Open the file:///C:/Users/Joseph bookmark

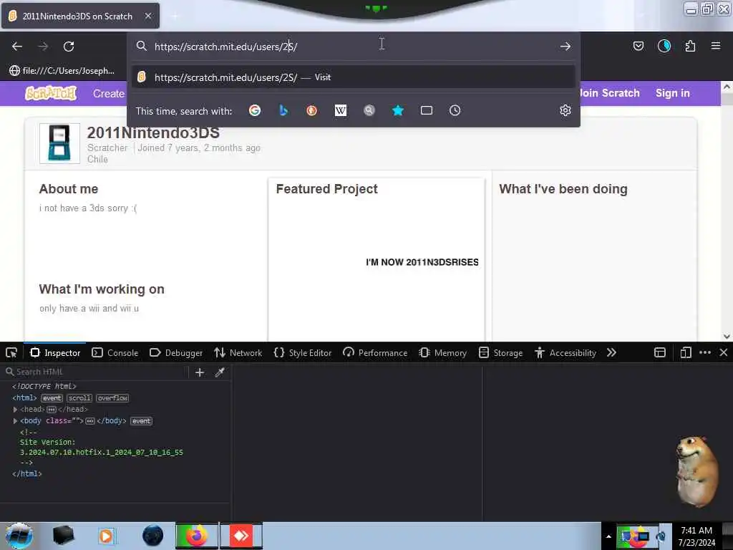click(x=62, y=71)
